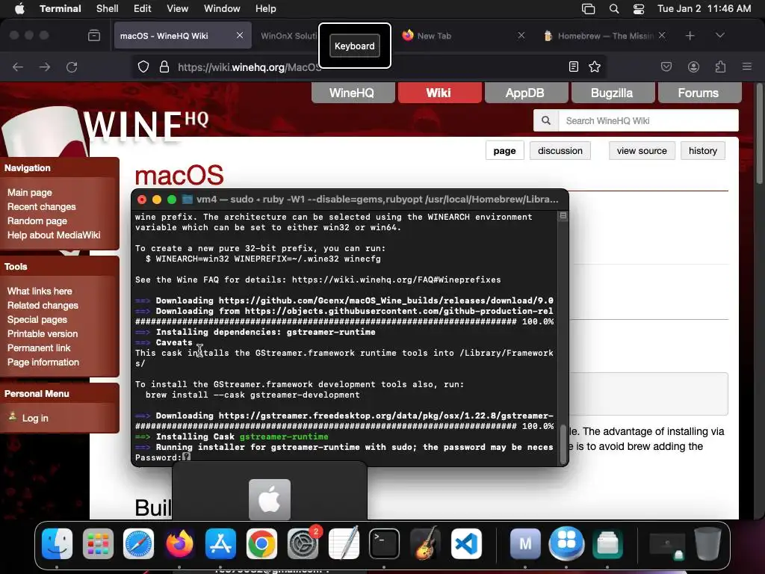The image size is (765, 574).
Task: Open Forums top navigation tab
Action: (x=699, y=93)
